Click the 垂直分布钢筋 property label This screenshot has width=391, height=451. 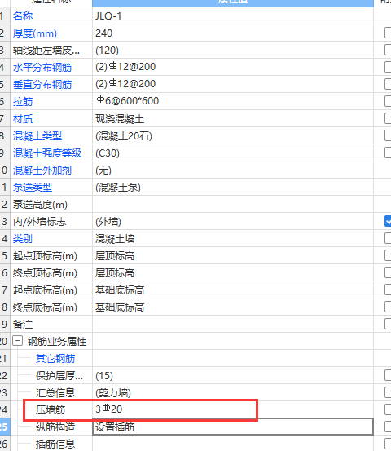pos(42,84)
